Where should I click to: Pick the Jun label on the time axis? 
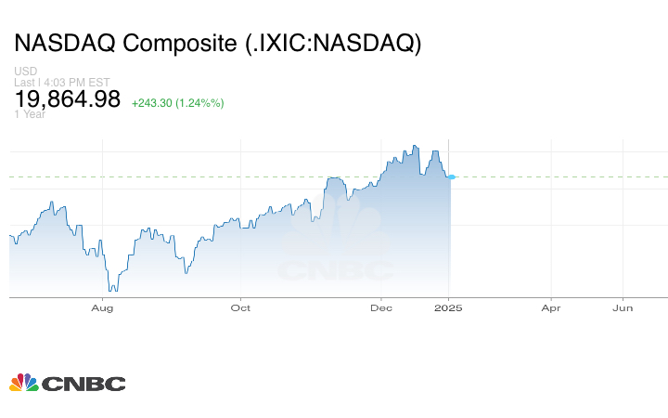pyautogui.click(x=623, y=307)
